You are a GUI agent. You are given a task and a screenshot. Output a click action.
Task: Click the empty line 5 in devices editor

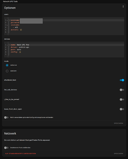tap(66, 54)
